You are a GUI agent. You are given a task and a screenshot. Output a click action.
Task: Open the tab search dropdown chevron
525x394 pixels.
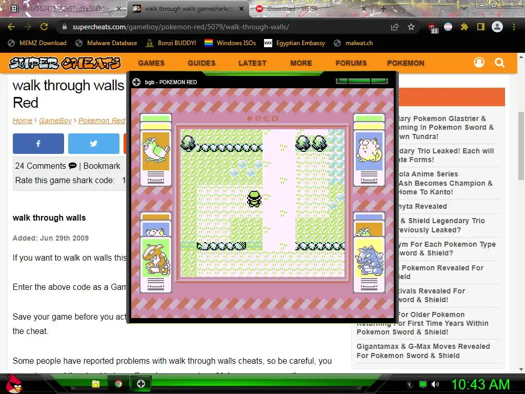click(x=463, y=9)
